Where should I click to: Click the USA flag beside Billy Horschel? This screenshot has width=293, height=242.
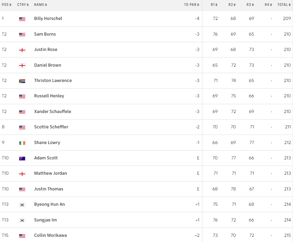(22, 19)
